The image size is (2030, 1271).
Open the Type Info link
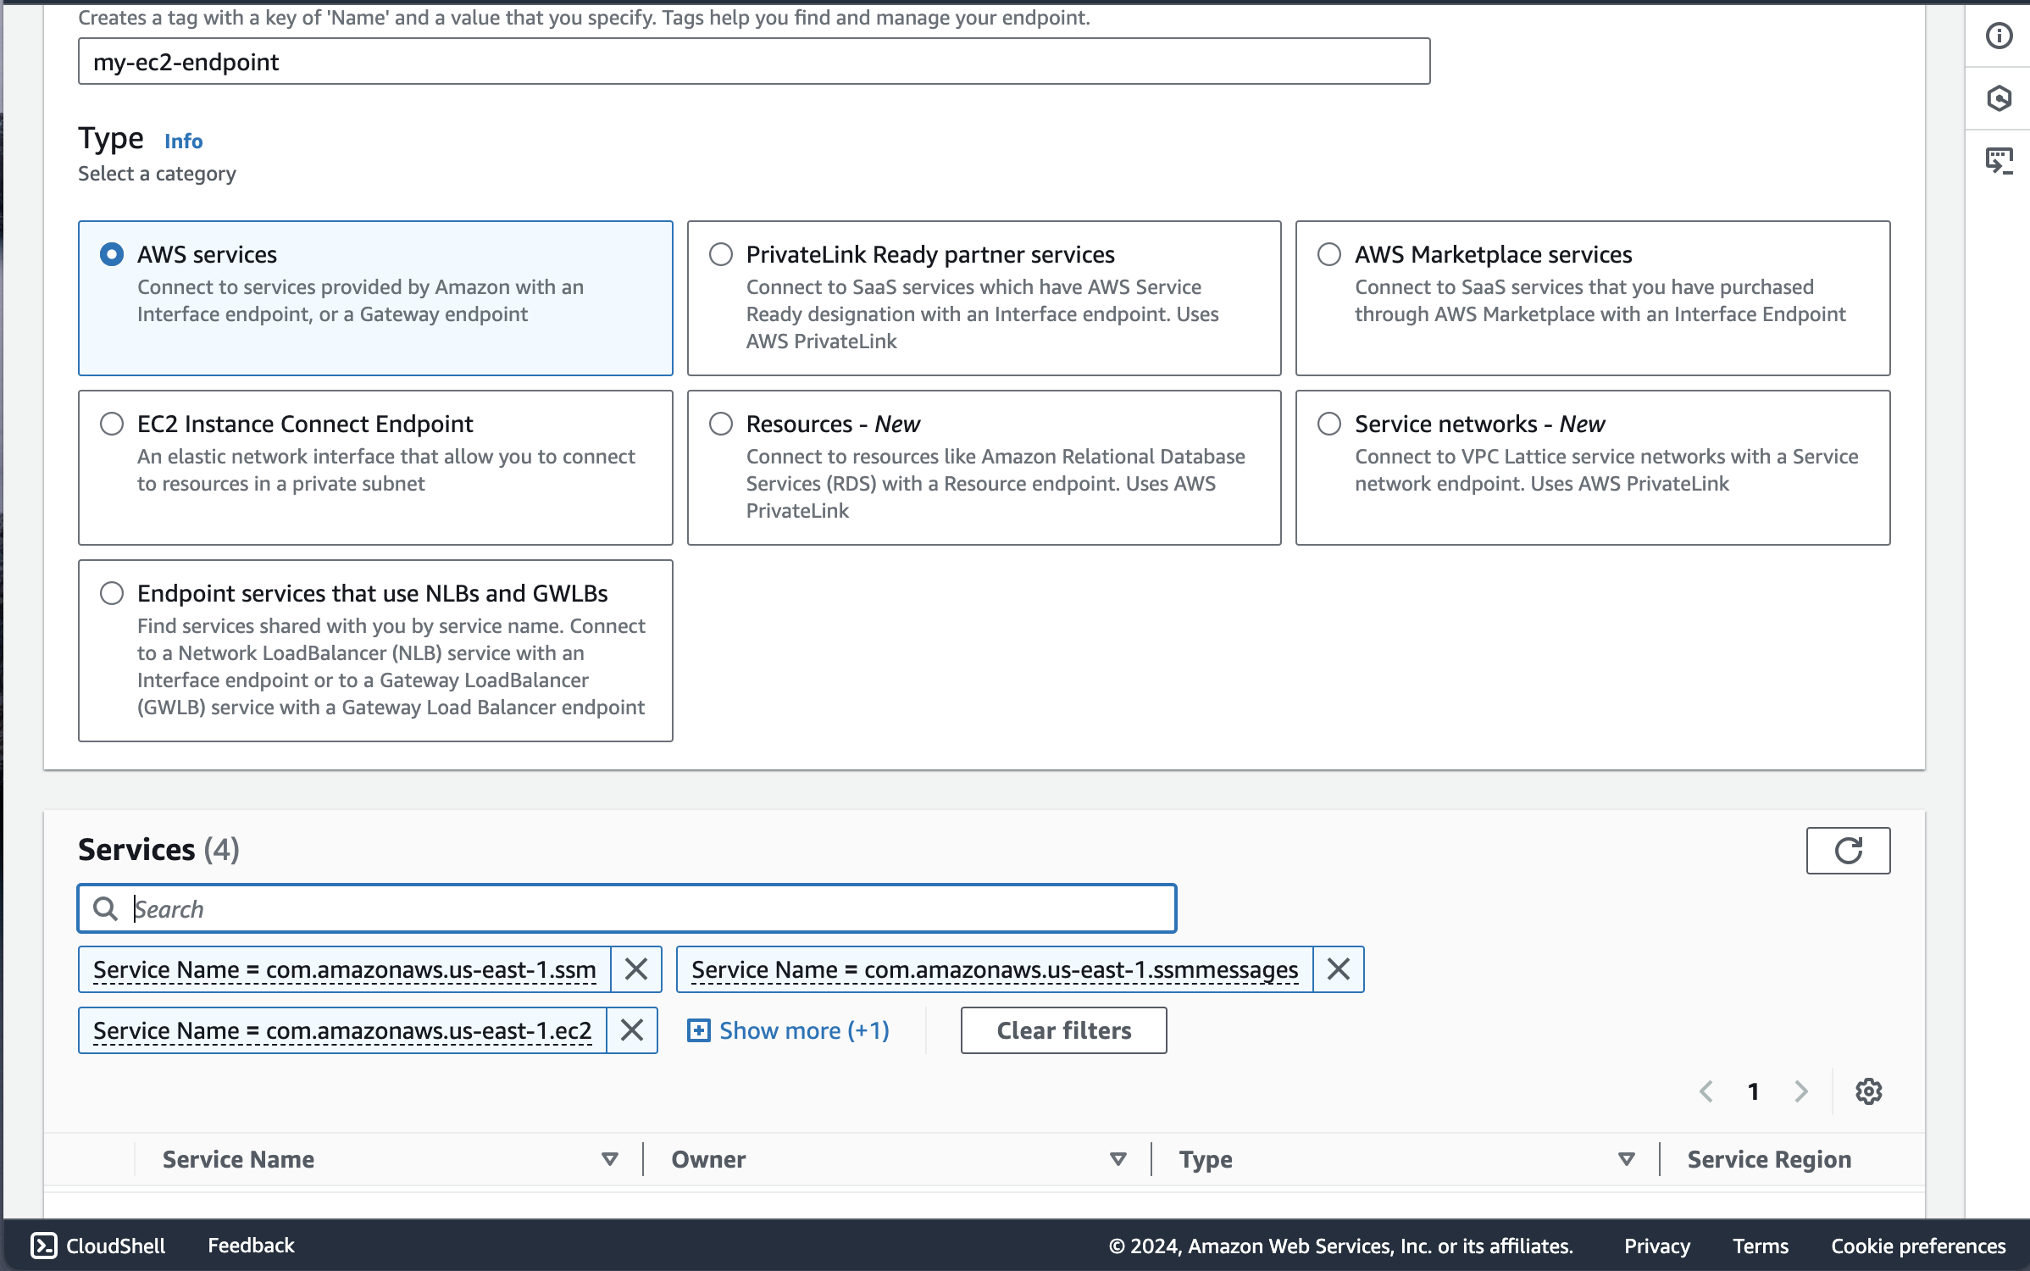point(183,141)
